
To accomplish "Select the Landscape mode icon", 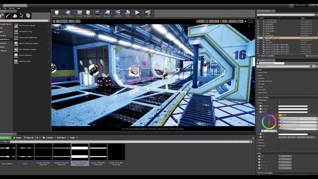I will click(x=15, y=15).
